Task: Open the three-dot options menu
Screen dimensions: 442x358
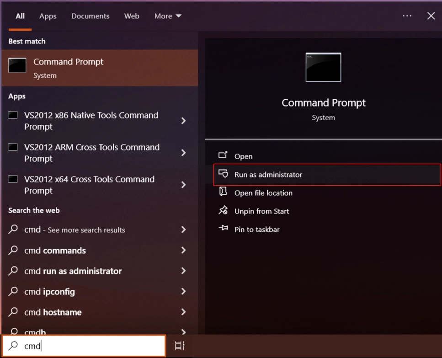Action: click(407, 16)
